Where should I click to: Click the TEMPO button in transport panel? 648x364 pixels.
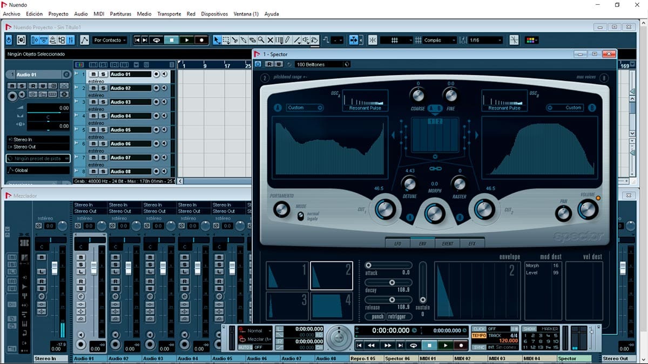click(479, 335)
